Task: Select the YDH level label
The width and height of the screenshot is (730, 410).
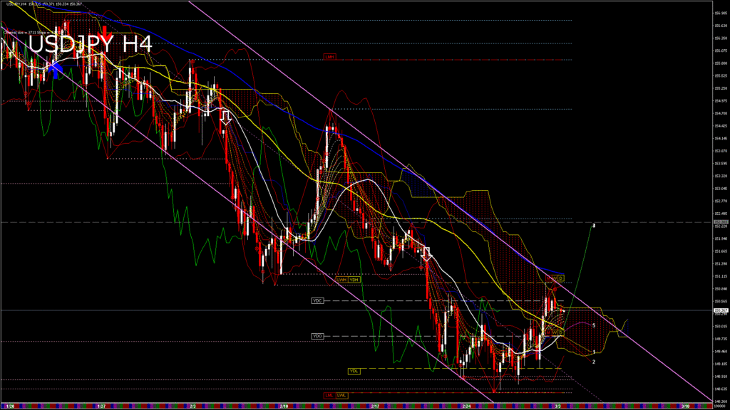Action: (354, 280)
